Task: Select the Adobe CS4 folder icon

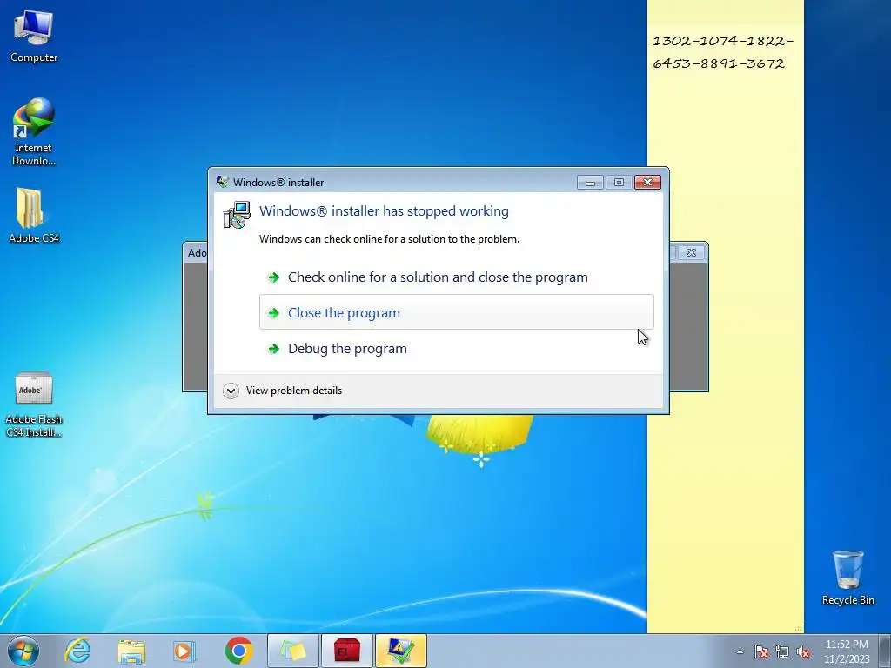Action: tap(34, 216)
